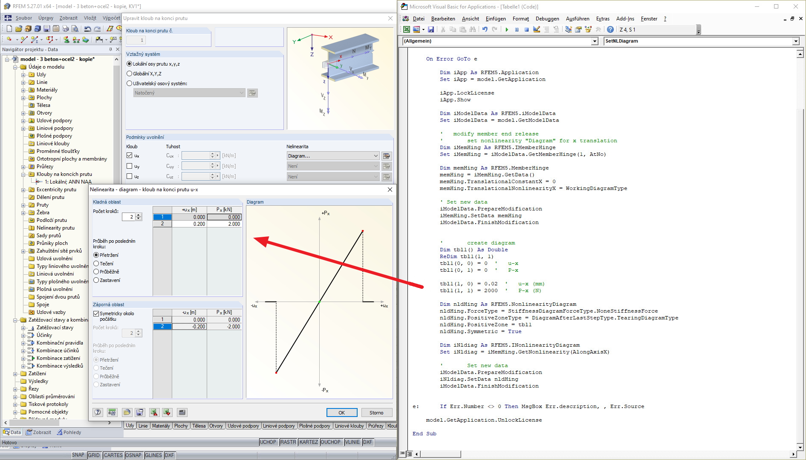Uncheck the ux hinge checkbox
Viewport: 806px width, 460px height.
click(130, 155)
